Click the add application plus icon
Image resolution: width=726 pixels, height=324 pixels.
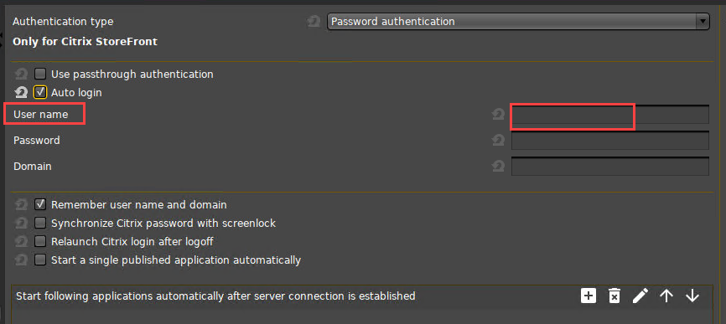point(588,296)
